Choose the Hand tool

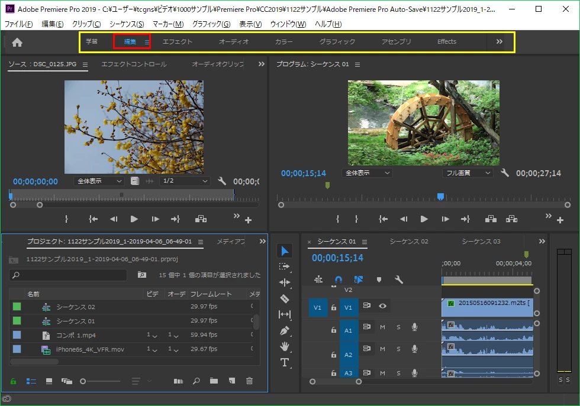click(285, 346)
